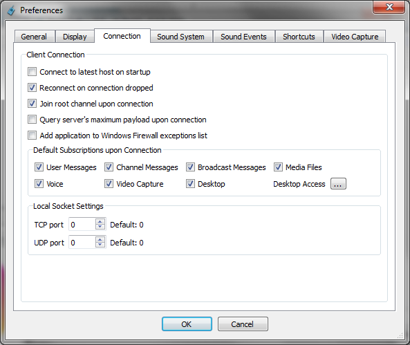This screenshot has height=345, width=410.
Task: Disable User Messages subscription
Action: [x=39, y=167]
